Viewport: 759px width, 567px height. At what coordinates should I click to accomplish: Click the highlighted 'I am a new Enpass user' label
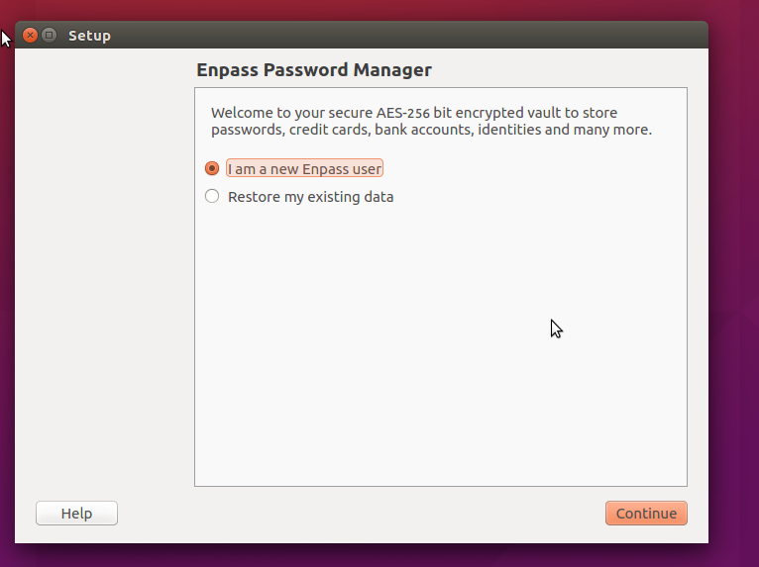coord(304,168)
